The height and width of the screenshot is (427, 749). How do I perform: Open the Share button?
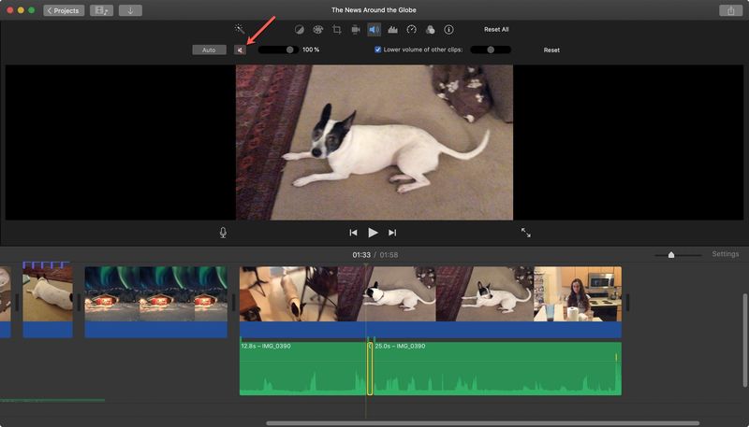[x=731, y=10]
